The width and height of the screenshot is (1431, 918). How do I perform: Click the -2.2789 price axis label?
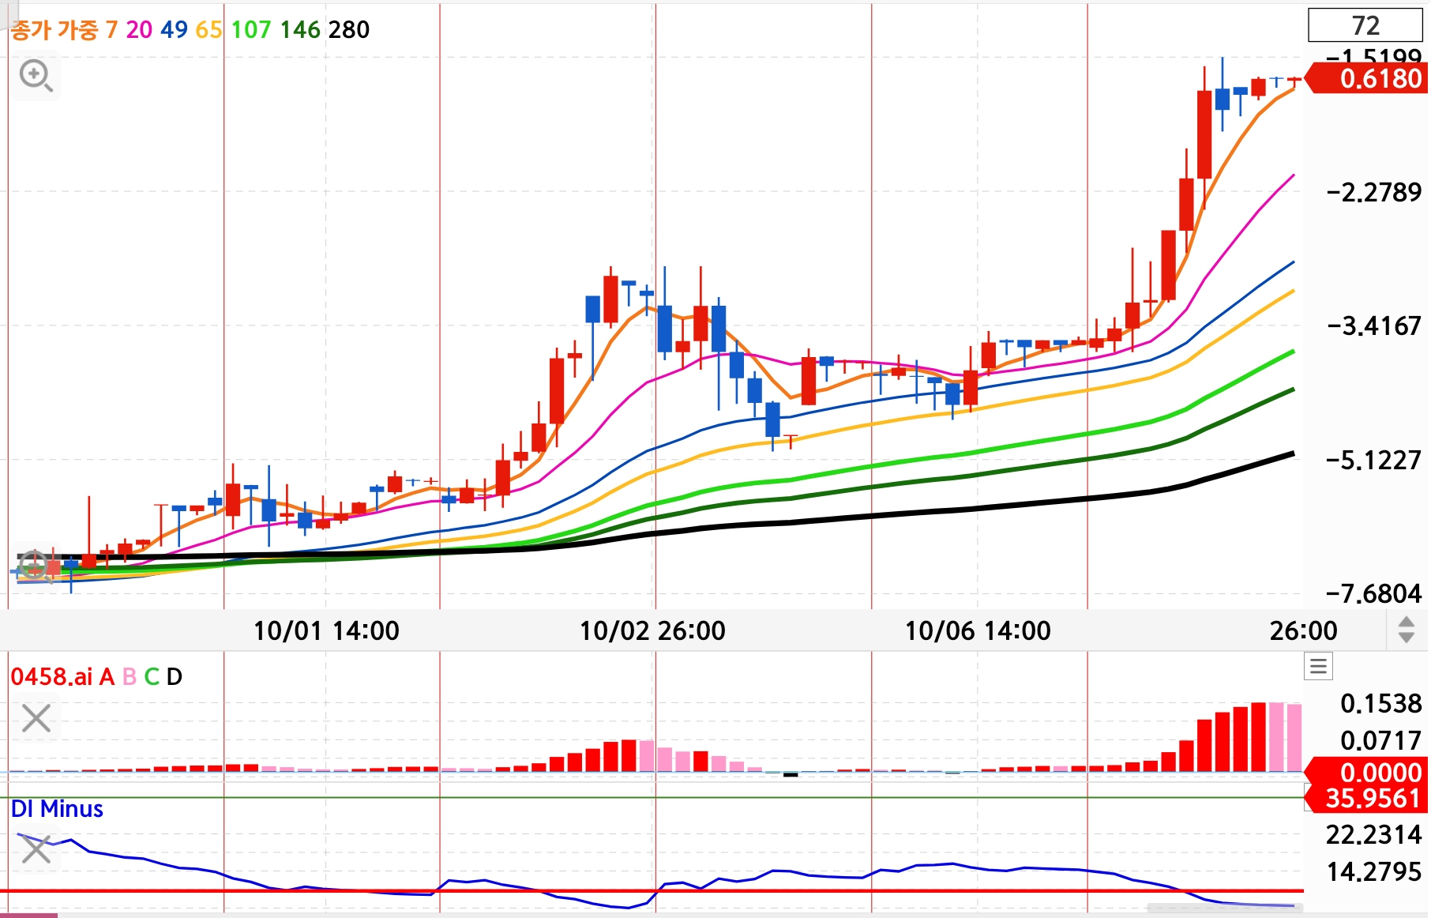(x=1374, y=192)
